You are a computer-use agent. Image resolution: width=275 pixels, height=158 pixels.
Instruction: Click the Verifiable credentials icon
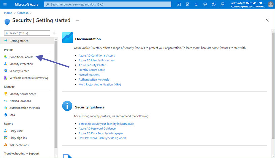point(6,78)
